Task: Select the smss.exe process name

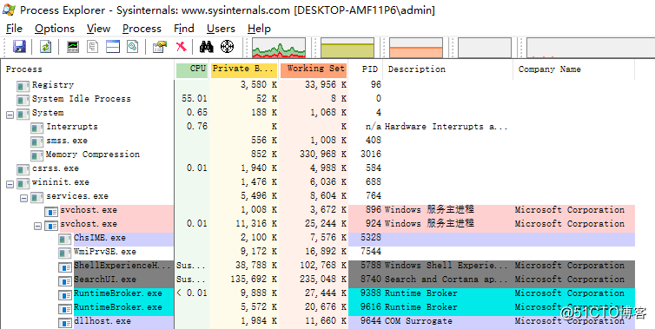Action: (x=67, y=141)
